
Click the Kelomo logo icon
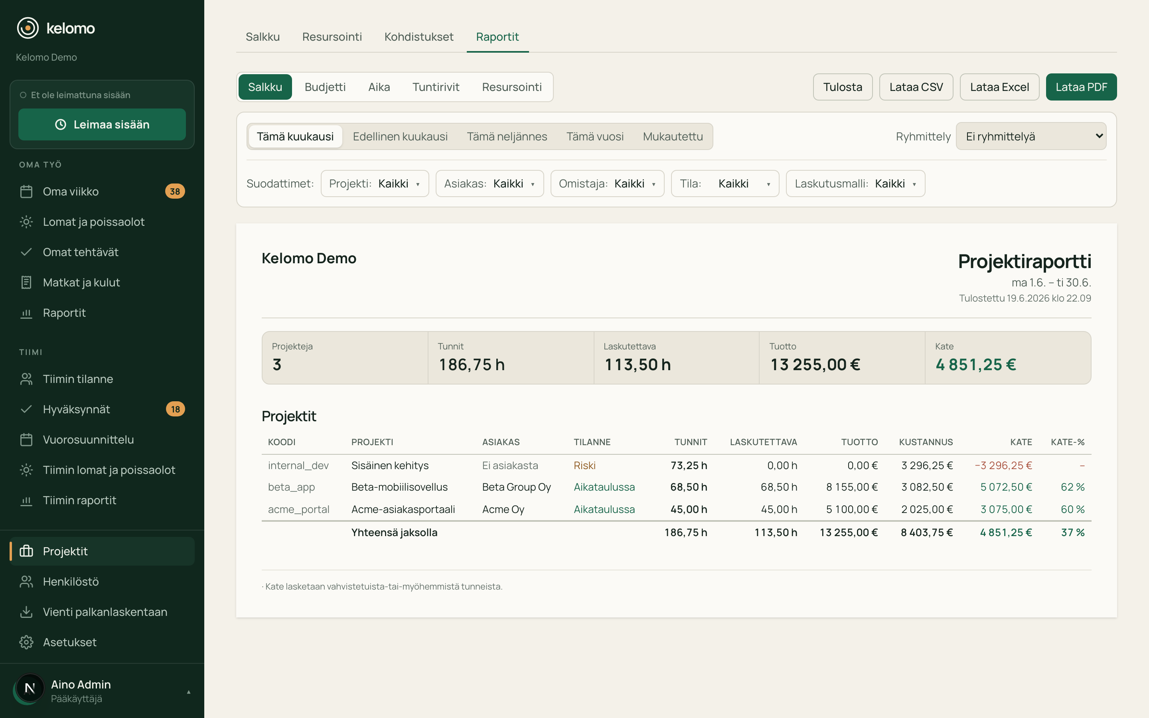28,28
